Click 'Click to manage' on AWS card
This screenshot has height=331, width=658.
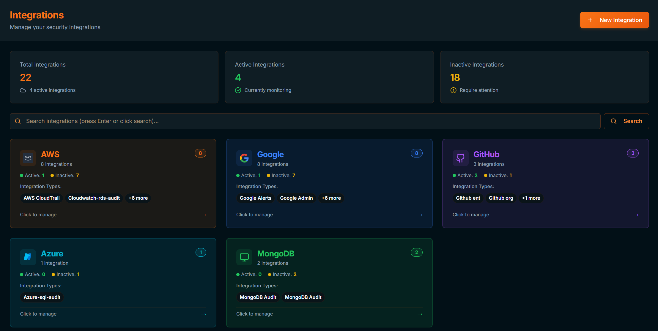(x=38, y=215)
